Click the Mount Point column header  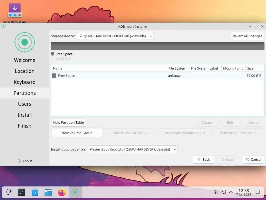[234, 68]
